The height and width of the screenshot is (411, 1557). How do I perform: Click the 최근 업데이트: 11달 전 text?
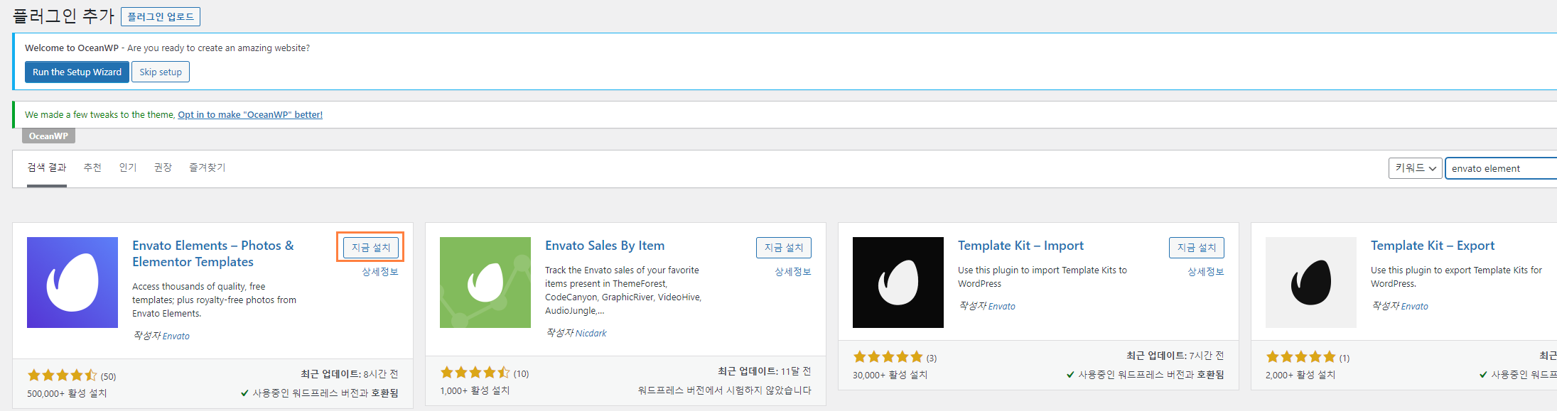pyautogui.click(x=765, y=371)
